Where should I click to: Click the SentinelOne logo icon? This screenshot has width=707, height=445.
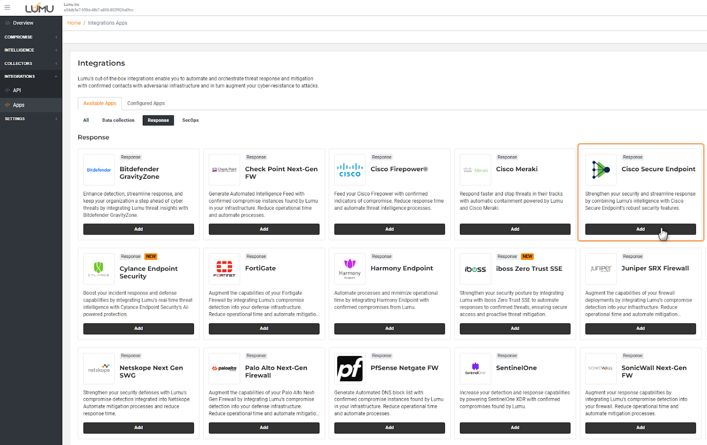pyautogui.click(x=475, y=368)
